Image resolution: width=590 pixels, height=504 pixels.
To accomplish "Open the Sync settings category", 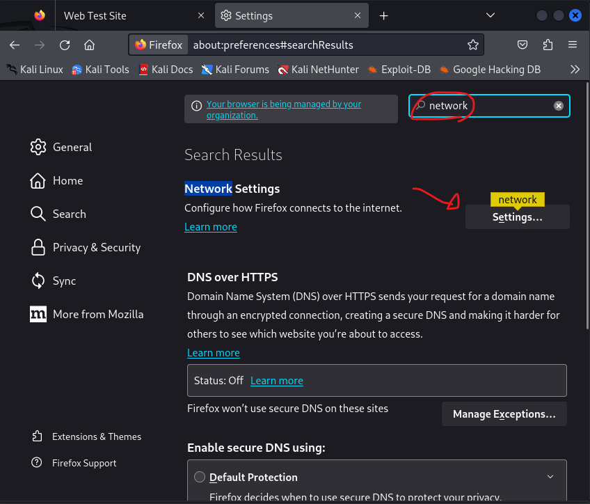I will [53, 281].
